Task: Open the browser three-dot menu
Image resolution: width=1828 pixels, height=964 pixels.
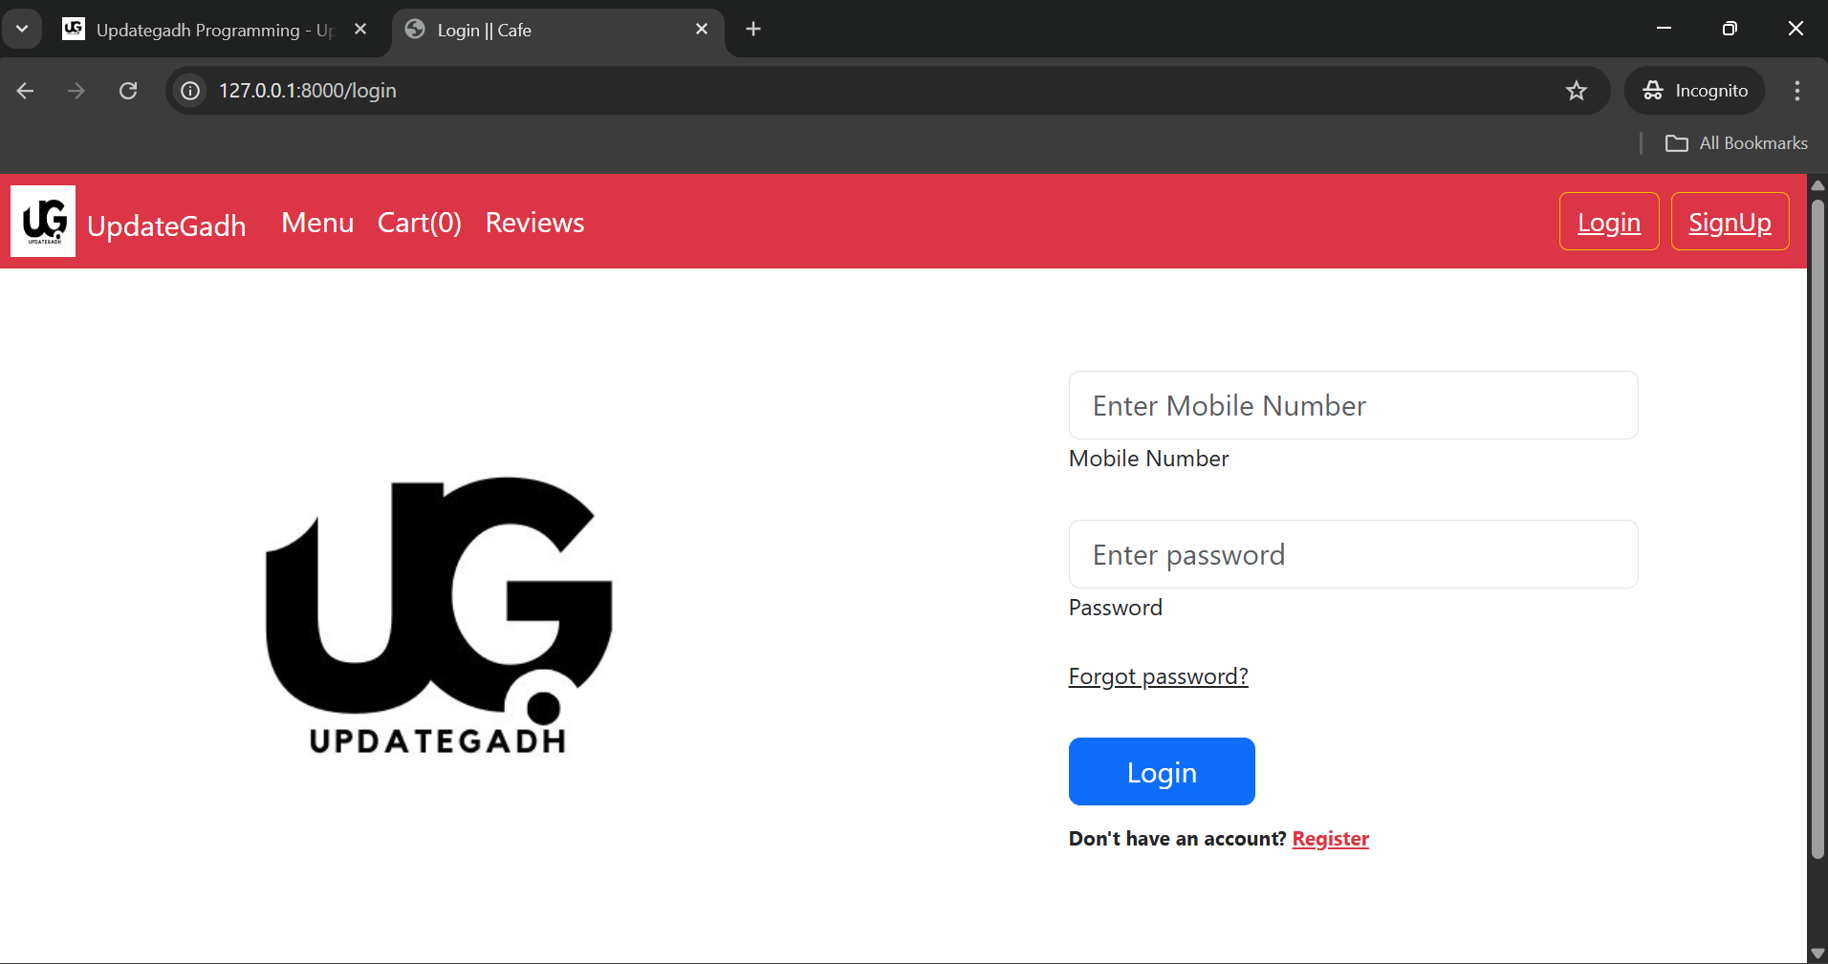Action: (1796, 91)
